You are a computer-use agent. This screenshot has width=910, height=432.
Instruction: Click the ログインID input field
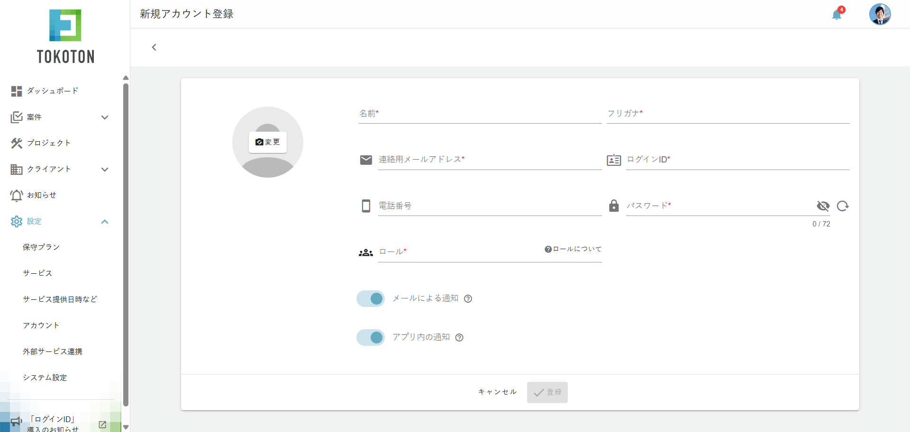pos(738,160)
